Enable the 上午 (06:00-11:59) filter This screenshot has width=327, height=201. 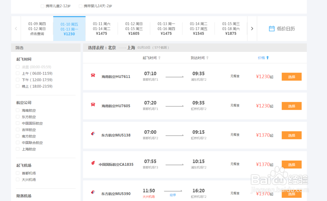[18, 73]
